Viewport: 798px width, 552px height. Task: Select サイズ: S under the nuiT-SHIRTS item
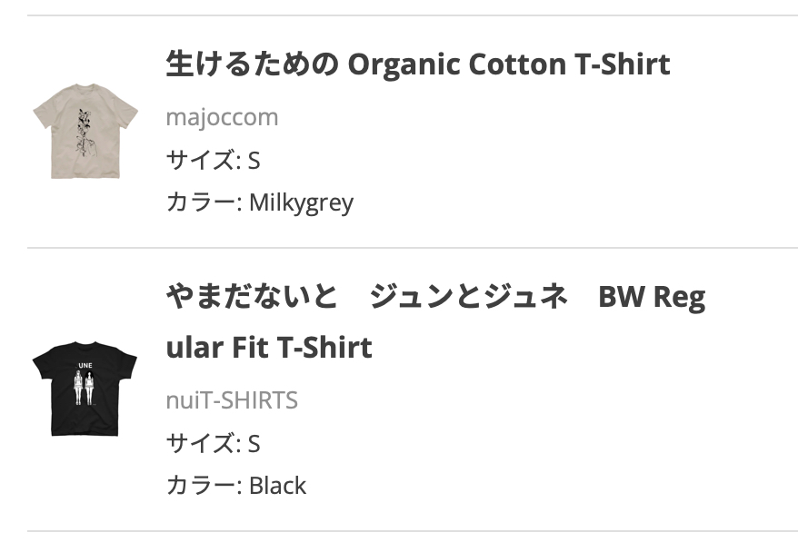coord(213,443)
